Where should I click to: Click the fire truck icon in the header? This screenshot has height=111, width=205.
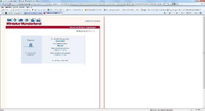38,20
